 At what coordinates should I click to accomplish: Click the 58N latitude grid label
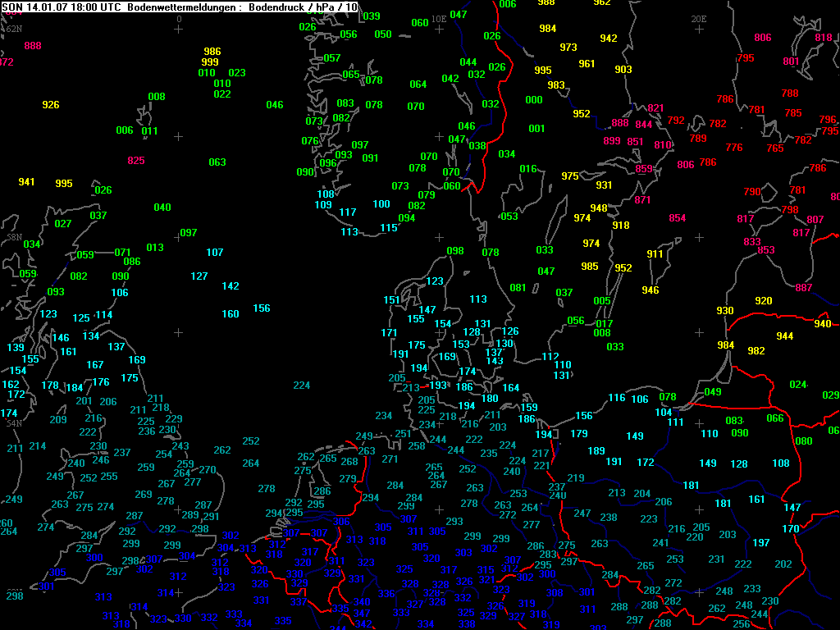(x=14, y=236)
